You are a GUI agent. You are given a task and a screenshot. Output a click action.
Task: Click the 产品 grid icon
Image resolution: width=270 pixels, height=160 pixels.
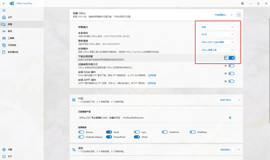74,100
